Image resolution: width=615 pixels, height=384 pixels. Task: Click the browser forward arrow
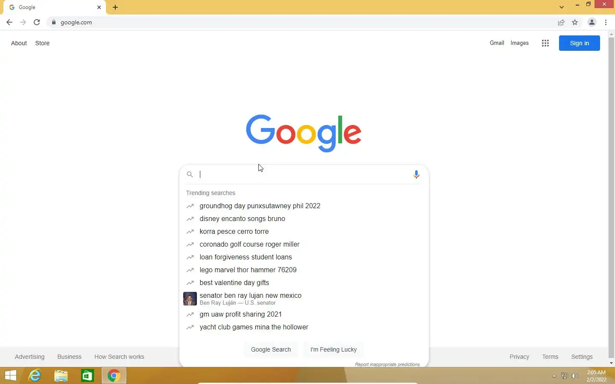point(23,22)
